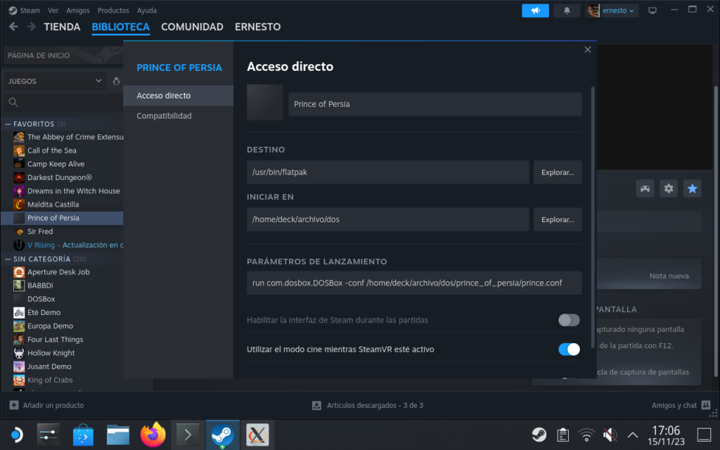Click the back navigation arrow
This screenshot has height=450, width=720.
(13, 27)
